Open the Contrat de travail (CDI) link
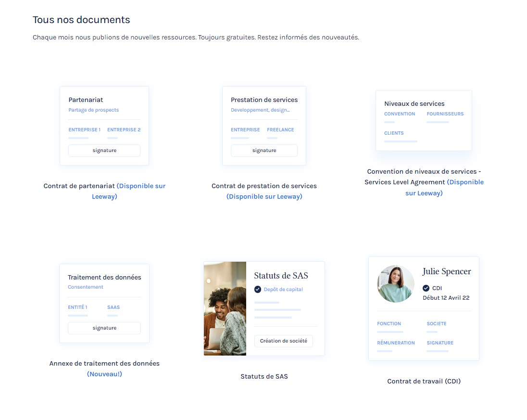This screenshot has height=420, width=527. (x=424, y=381)
